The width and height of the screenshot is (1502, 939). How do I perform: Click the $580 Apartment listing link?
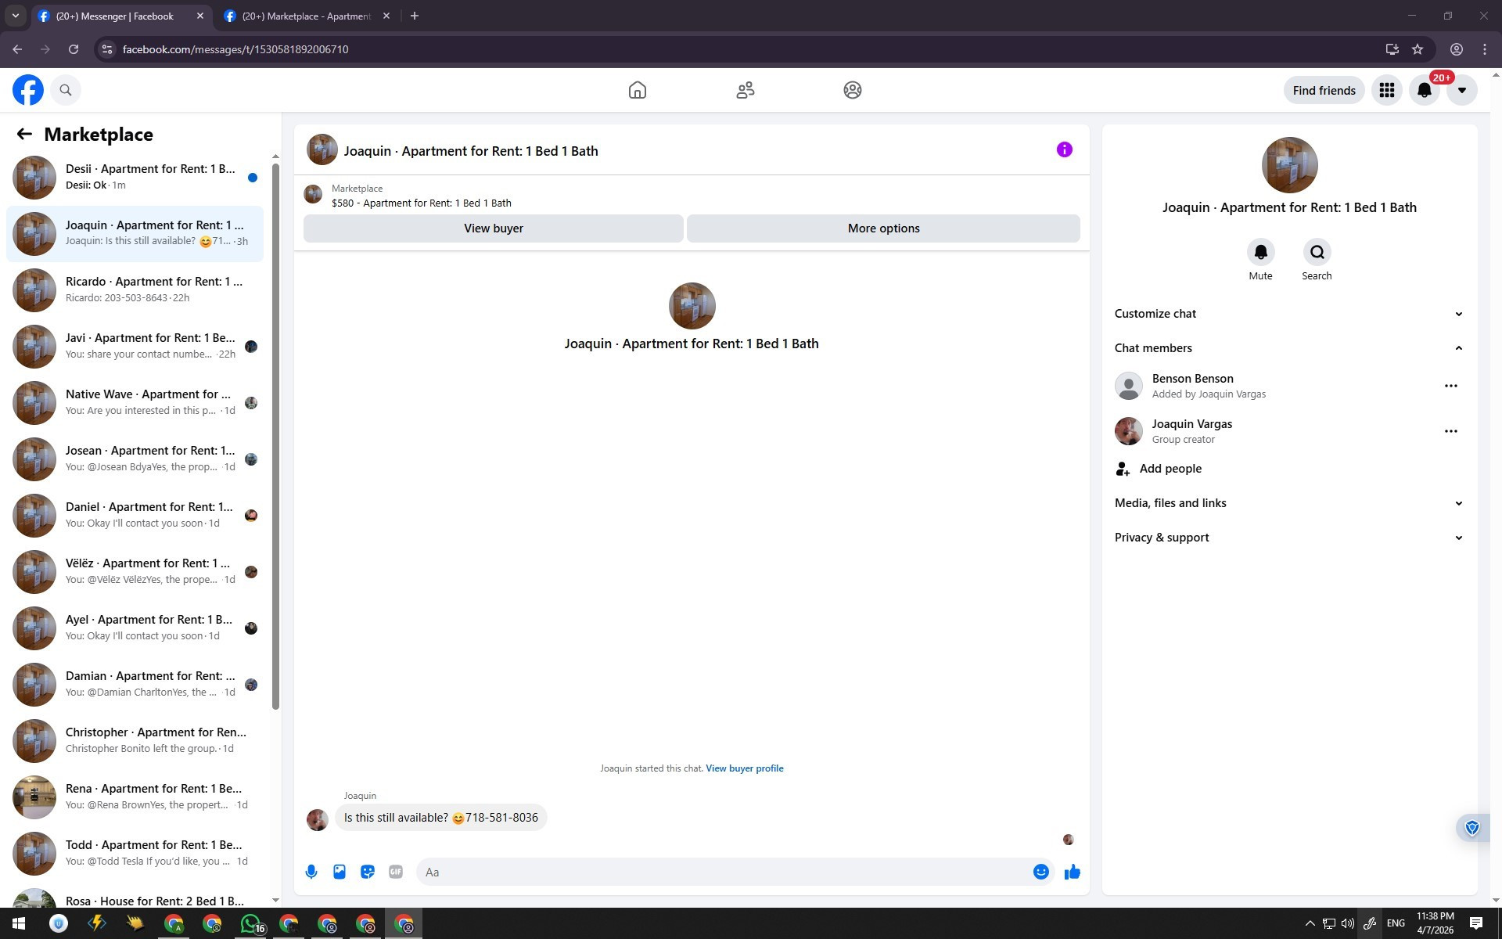(422, 203)
